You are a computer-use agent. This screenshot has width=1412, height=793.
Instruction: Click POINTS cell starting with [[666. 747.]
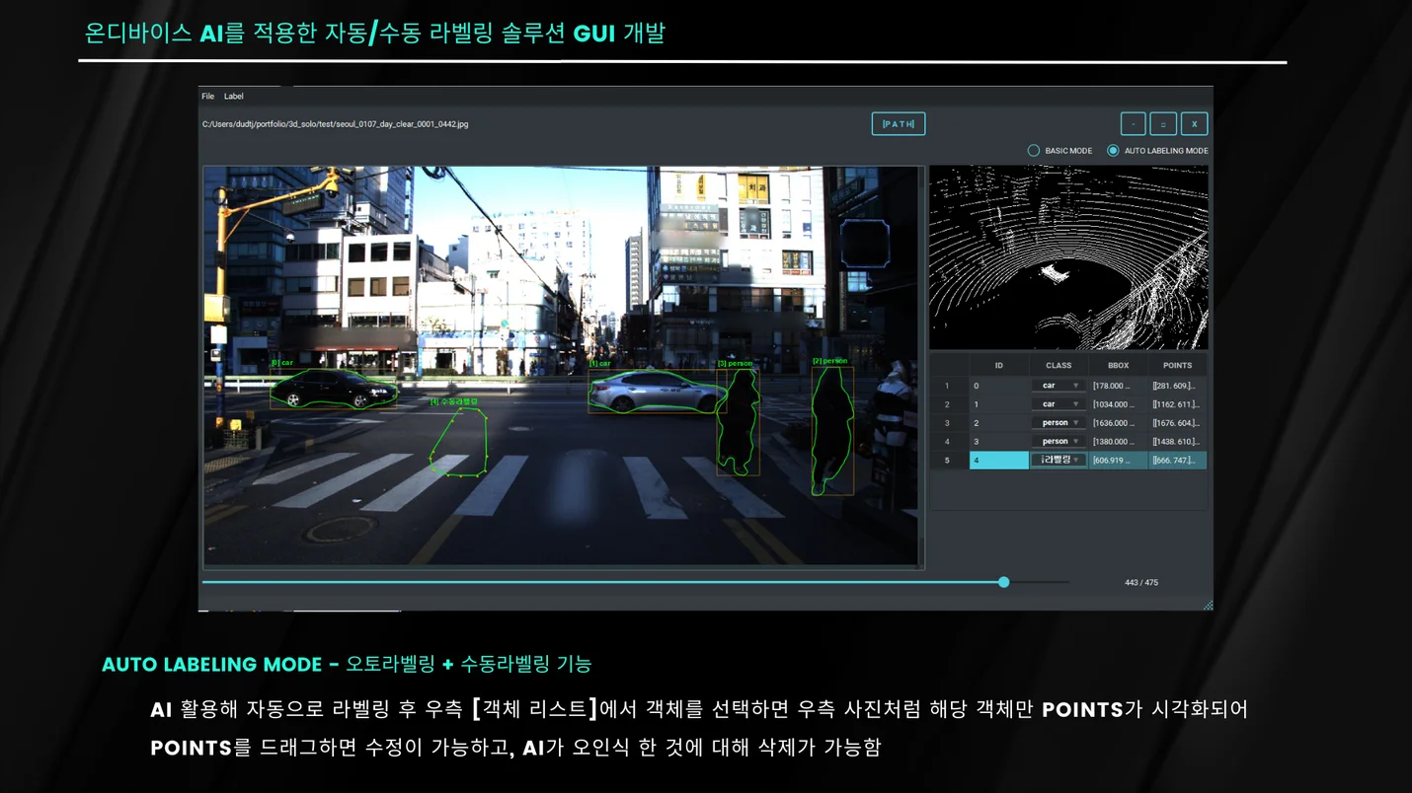(1177, 461)
